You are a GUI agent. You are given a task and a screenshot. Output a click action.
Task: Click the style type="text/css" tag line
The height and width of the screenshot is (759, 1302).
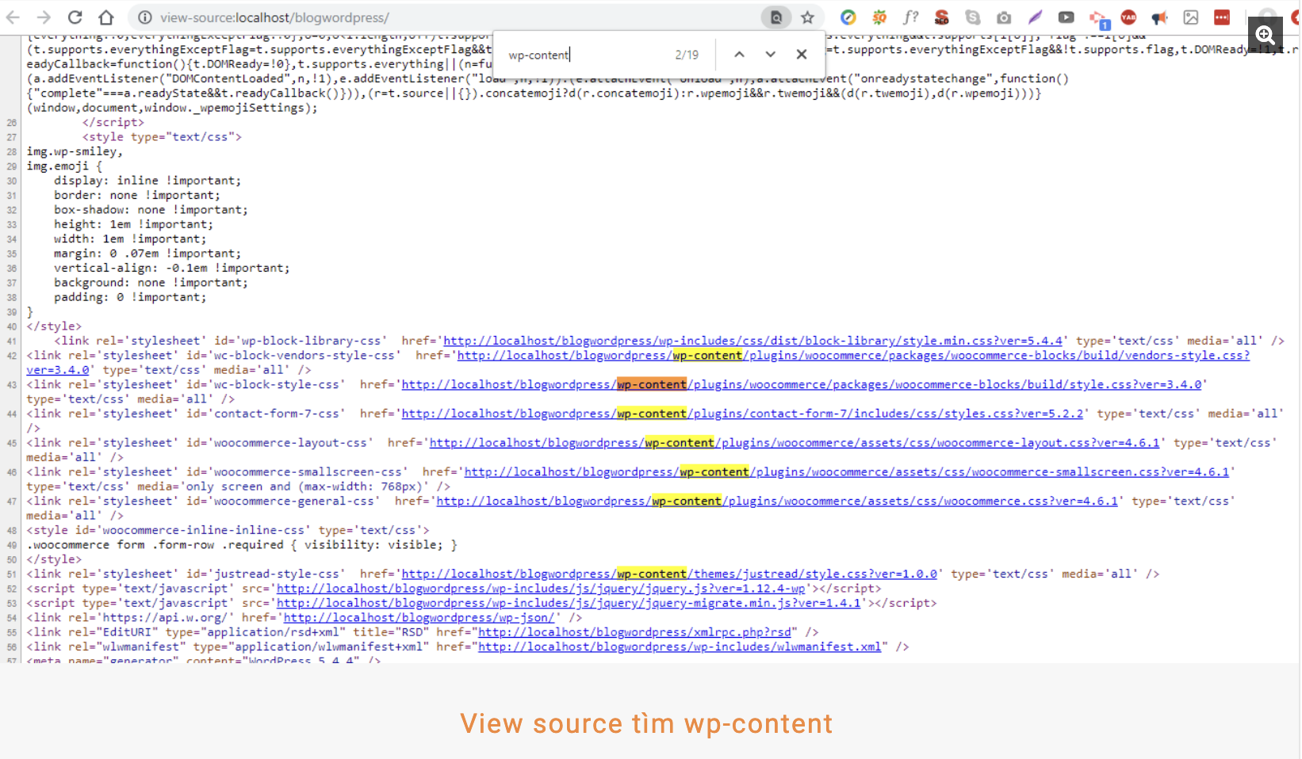point(162,137)
